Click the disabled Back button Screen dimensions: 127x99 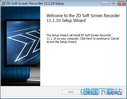71,92
